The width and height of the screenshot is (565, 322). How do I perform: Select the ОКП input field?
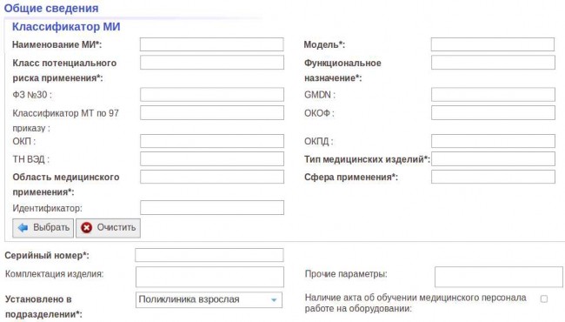pyautogui.click(x=212, y=141)
